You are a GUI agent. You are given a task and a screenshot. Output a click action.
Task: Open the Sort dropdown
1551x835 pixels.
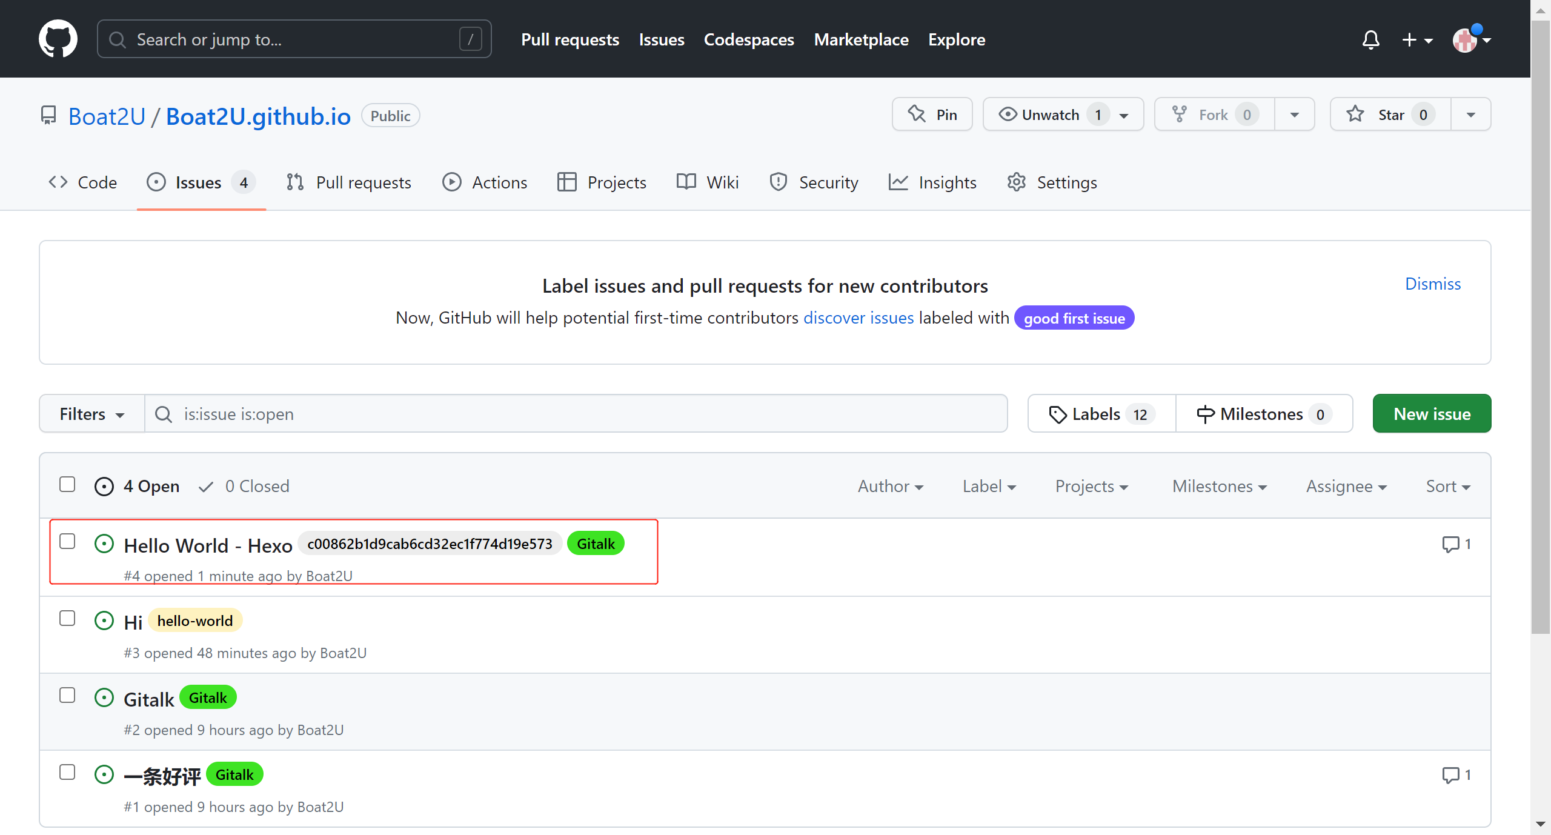pyautogui.click(x=1448, y=487)
